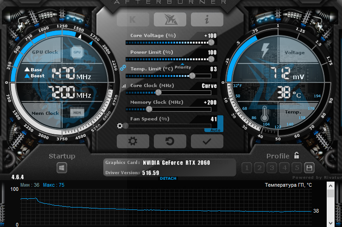342x227 pixels.
Task: Adjust the Core Voltage slider handle
Action: coord(211,42)
